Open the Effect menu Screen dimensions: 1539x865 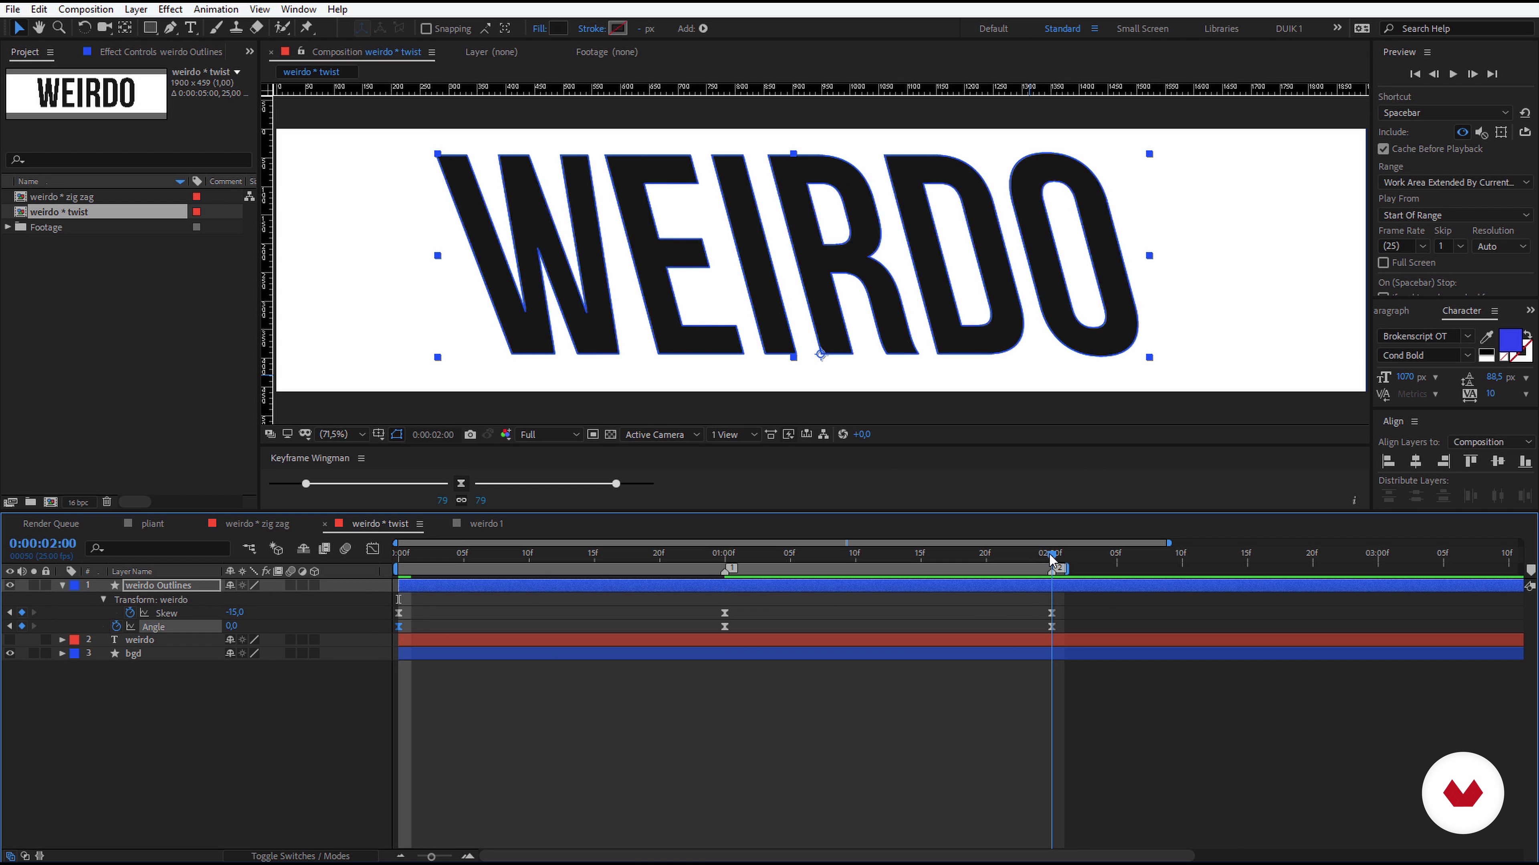tap(170, 9)
